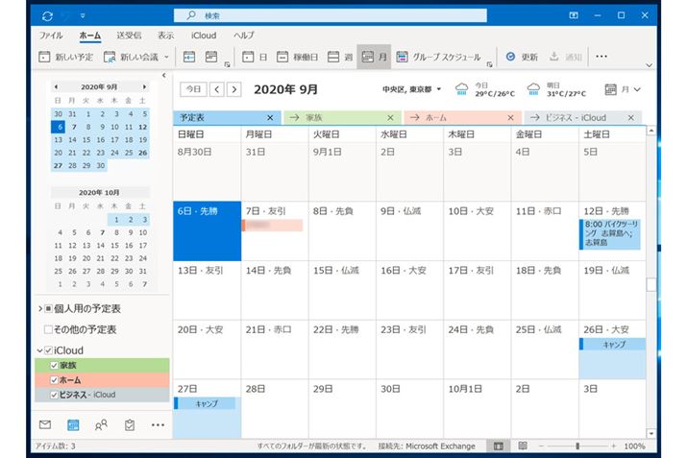The image size is (687, 458).
Task: Close the ビジネス - iCloud tab
Action: (x=631, y=118)
